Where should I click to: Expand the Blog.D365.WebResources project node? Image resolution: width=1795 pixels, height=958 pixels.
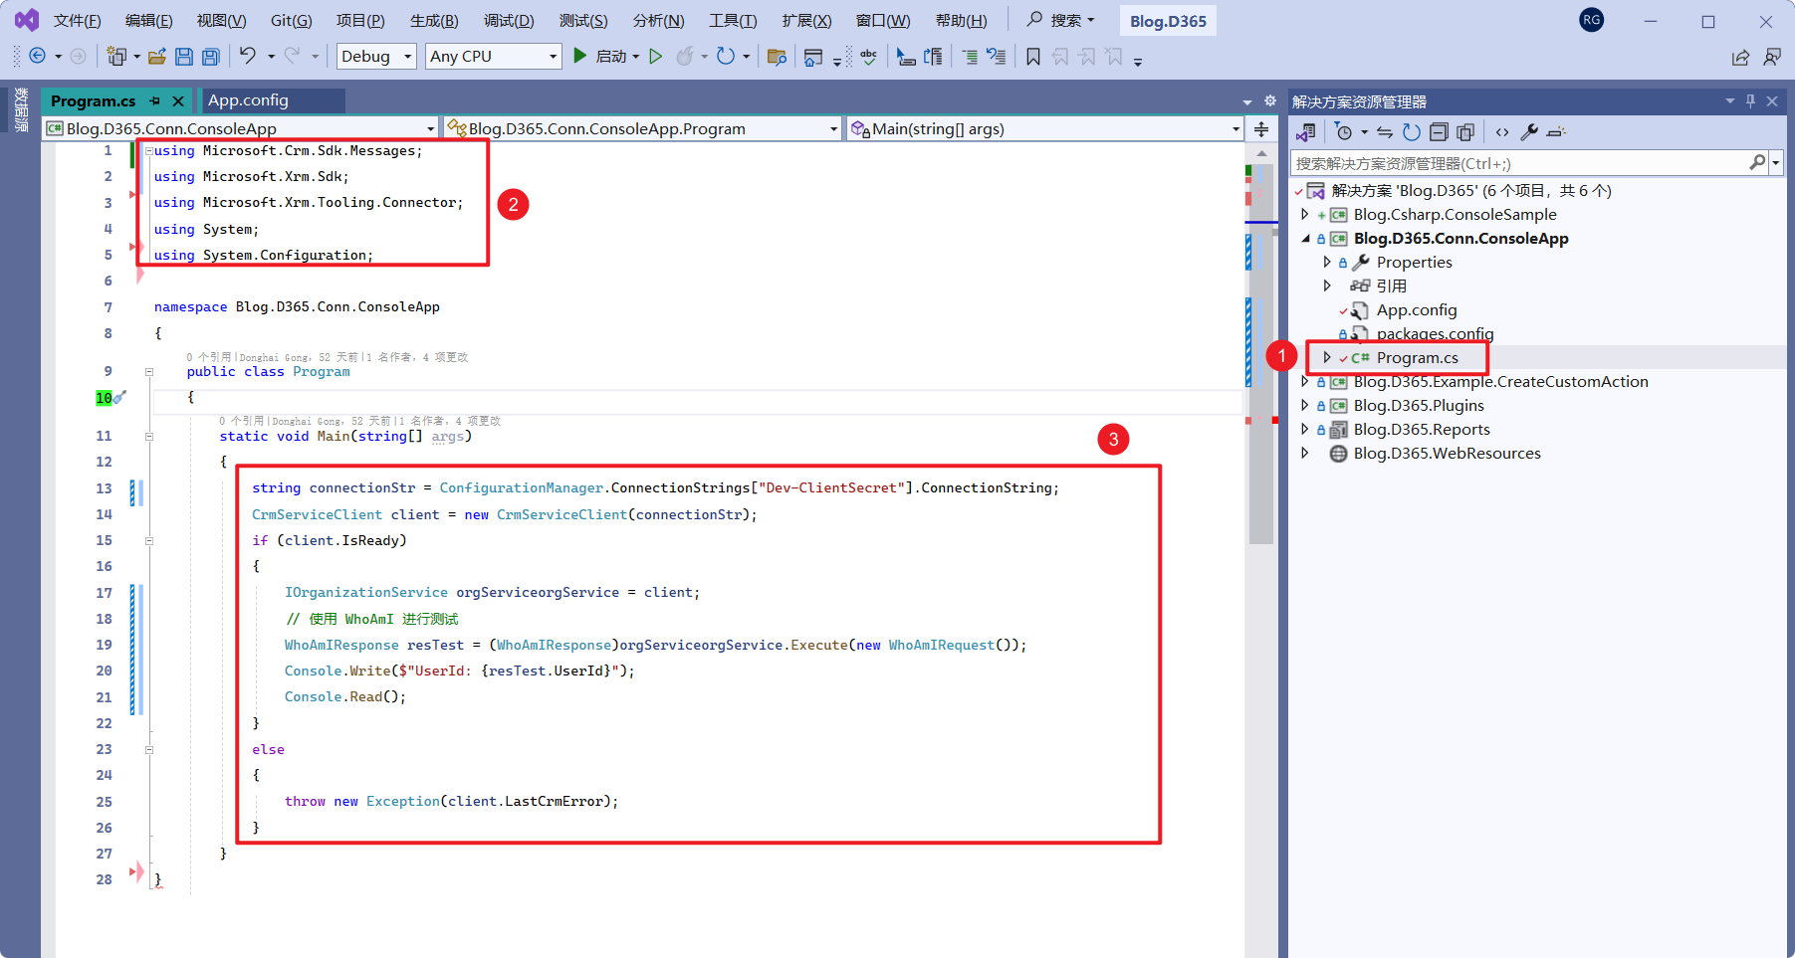pyautogui.click(x=1305, y=454)
